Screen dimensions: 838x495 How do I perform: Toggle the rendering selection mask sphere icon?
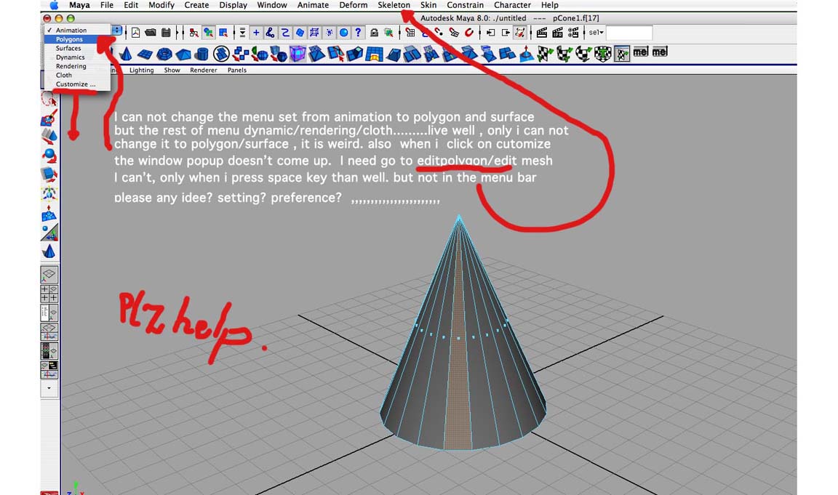[343, 33]
